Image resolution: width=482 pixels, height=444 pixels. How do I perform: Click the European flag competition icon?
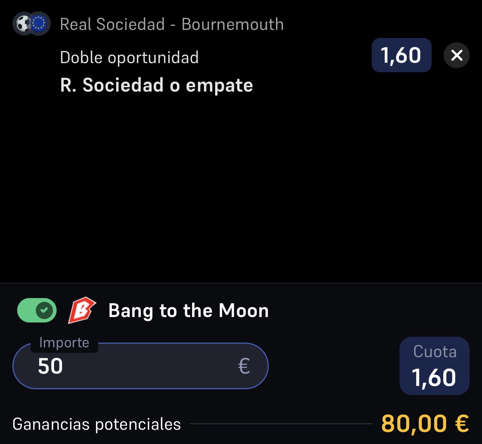coord(39,24)
